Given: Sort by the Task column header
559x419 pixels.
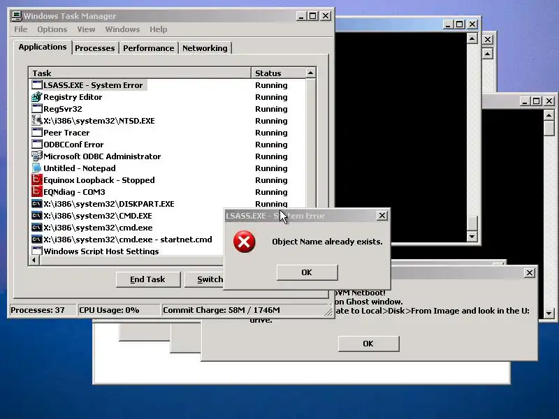Looking at the screenshot, I should pyautogui.click(x=139, y=73).
